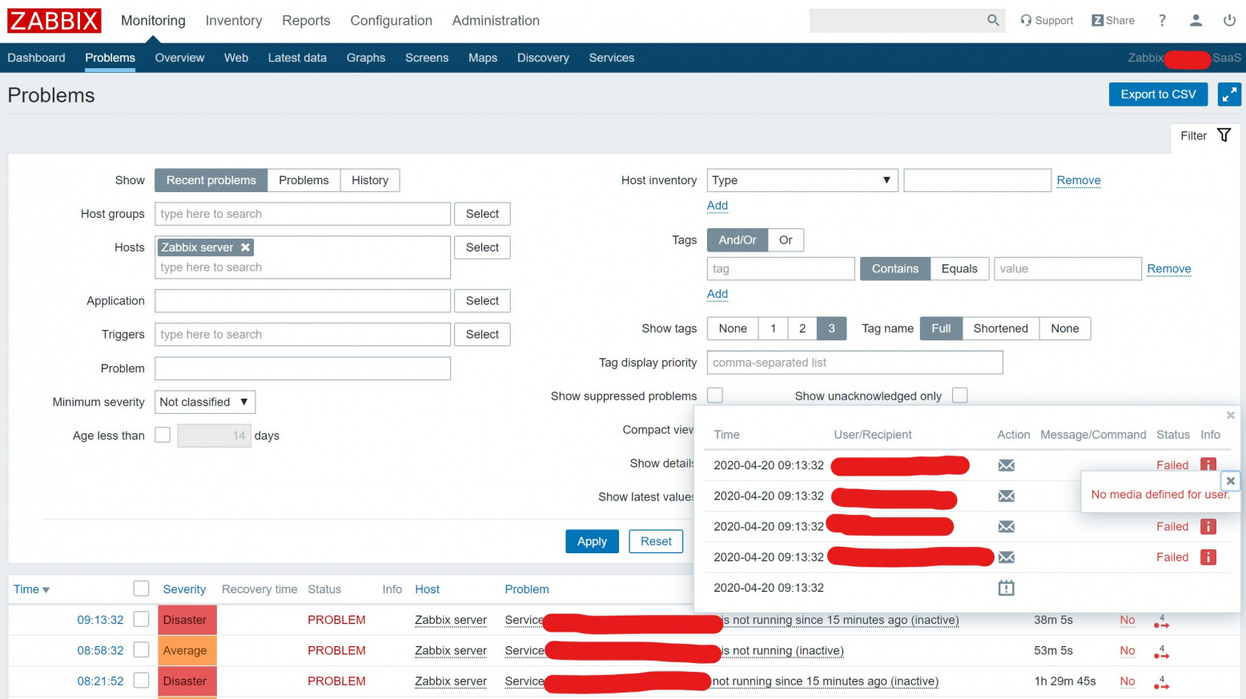
Task: Open the help question mark icon
Action: pyautogui.click(x=1162, y=21)
